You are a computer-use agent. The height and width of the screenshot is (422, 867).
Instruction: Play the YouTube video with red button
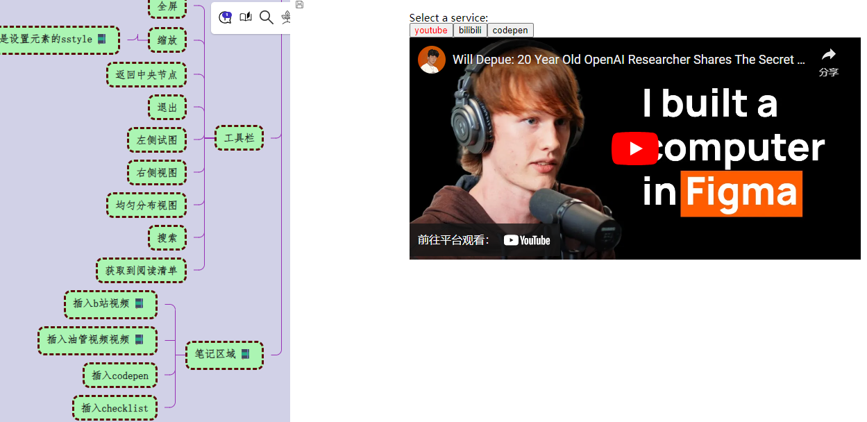tap(634, 149)
